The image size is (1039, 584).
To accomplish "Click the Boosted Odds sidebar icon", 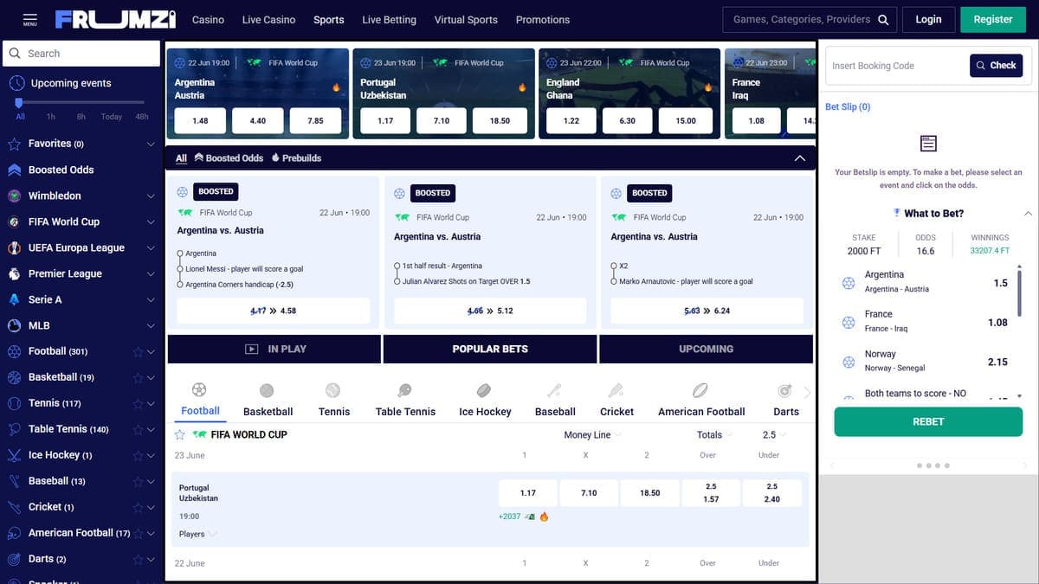I will [x=14, y=170].
